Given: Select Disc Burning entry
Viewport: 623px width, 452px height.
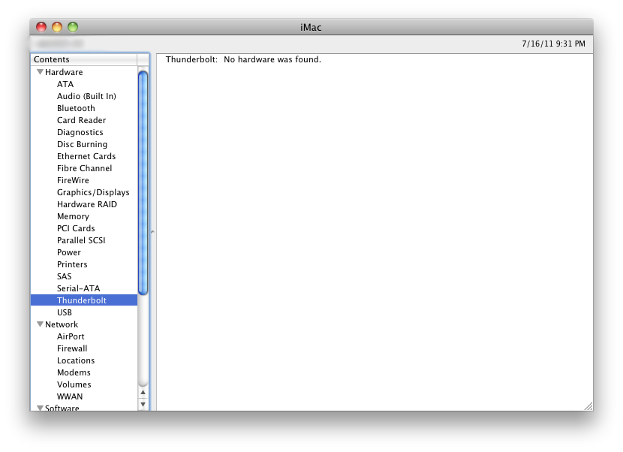Looking at the screenshot, I should (x=83, y=144).
